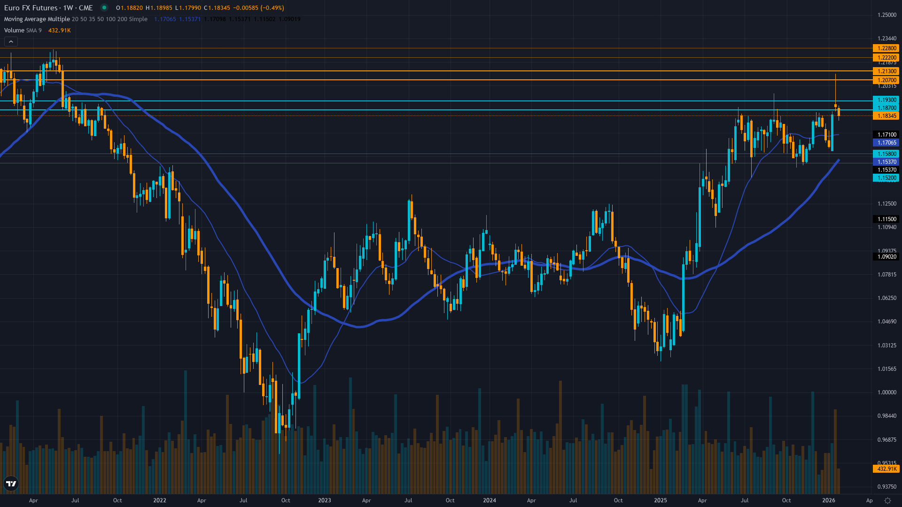Click the 2026 label on time axis
Viewport: 902px width, 507px height.
pyautogui.click(x=829, y=500)
